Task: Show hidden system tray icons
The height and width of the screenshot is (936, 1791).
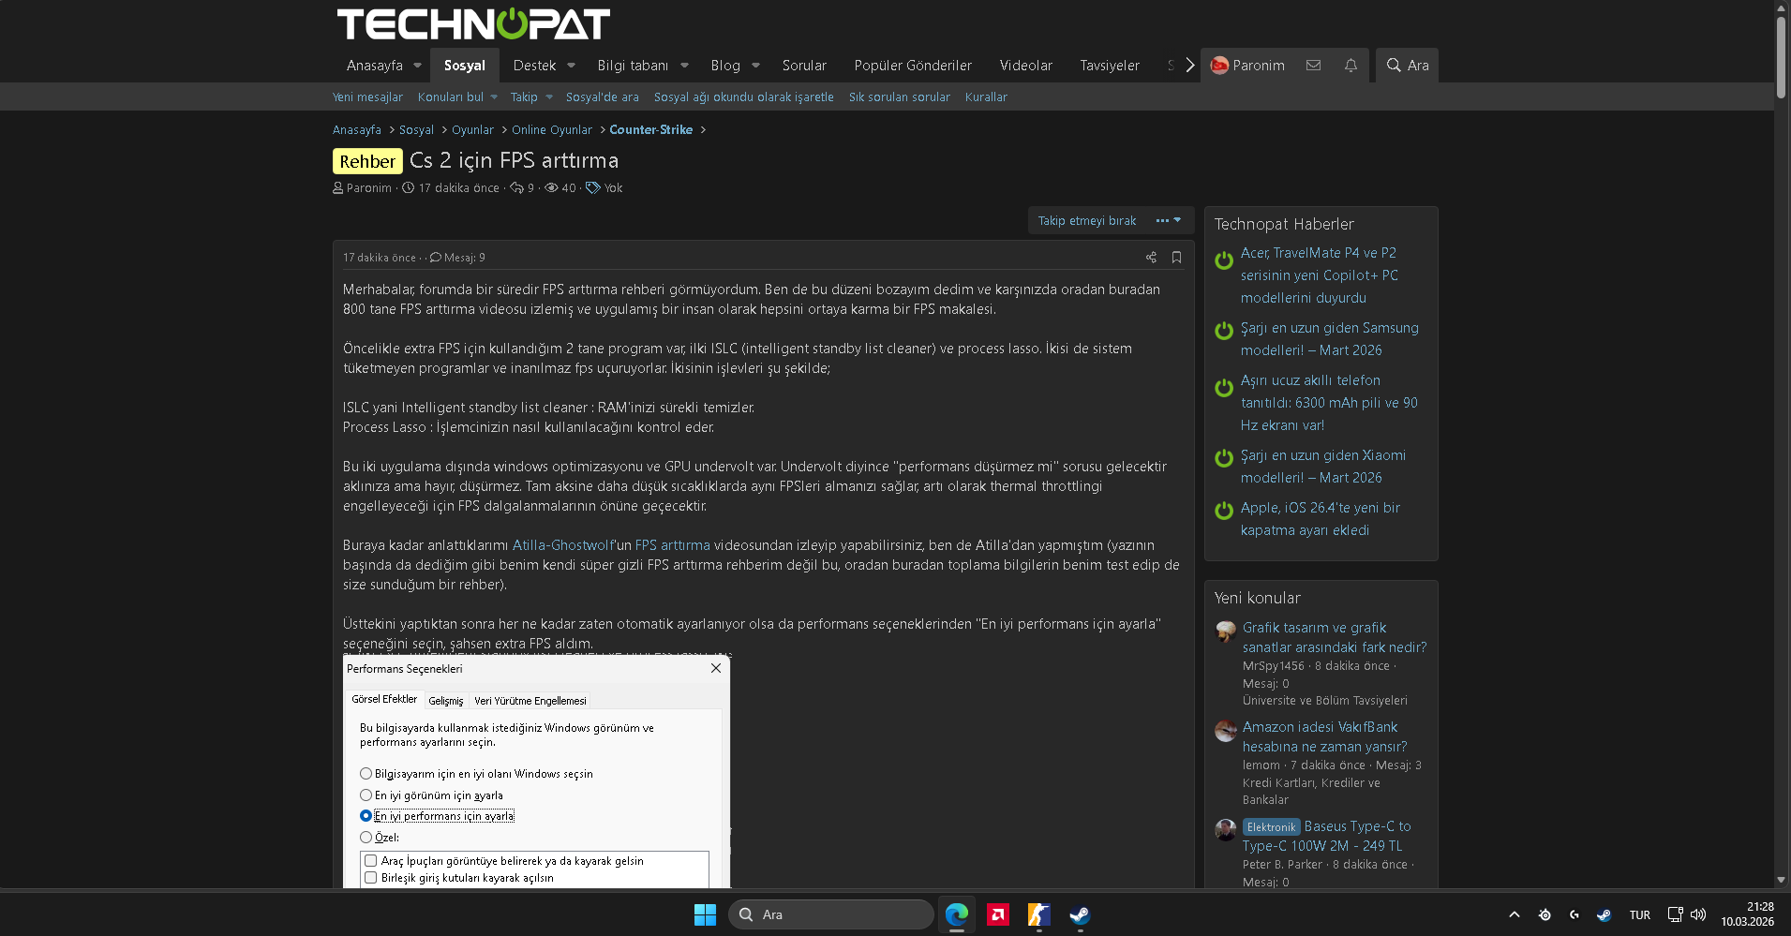Action: [x=1514, y=914]
